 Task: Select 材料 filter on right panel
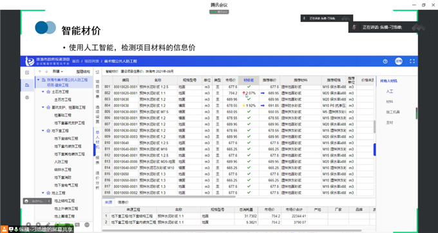[390, 102]
